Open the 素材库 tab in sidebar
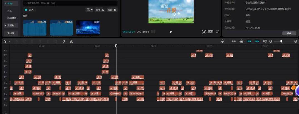The image size is (299, 114). point(11,33)
